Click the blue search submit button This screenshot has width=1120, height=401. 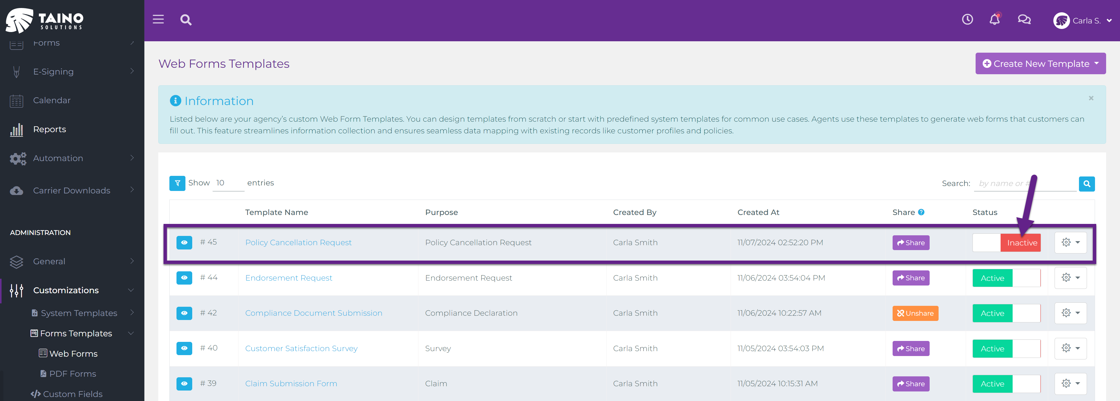pyautogui.click(x=1086, y=184)
